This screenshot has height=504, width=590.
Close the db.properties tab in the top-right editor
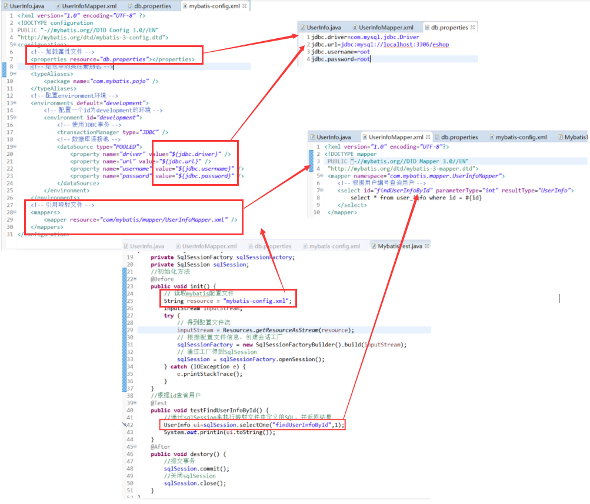(472, 27)
